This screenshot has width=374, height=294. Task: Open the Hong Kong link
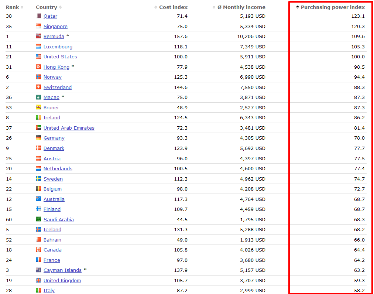tap(56, 67)
